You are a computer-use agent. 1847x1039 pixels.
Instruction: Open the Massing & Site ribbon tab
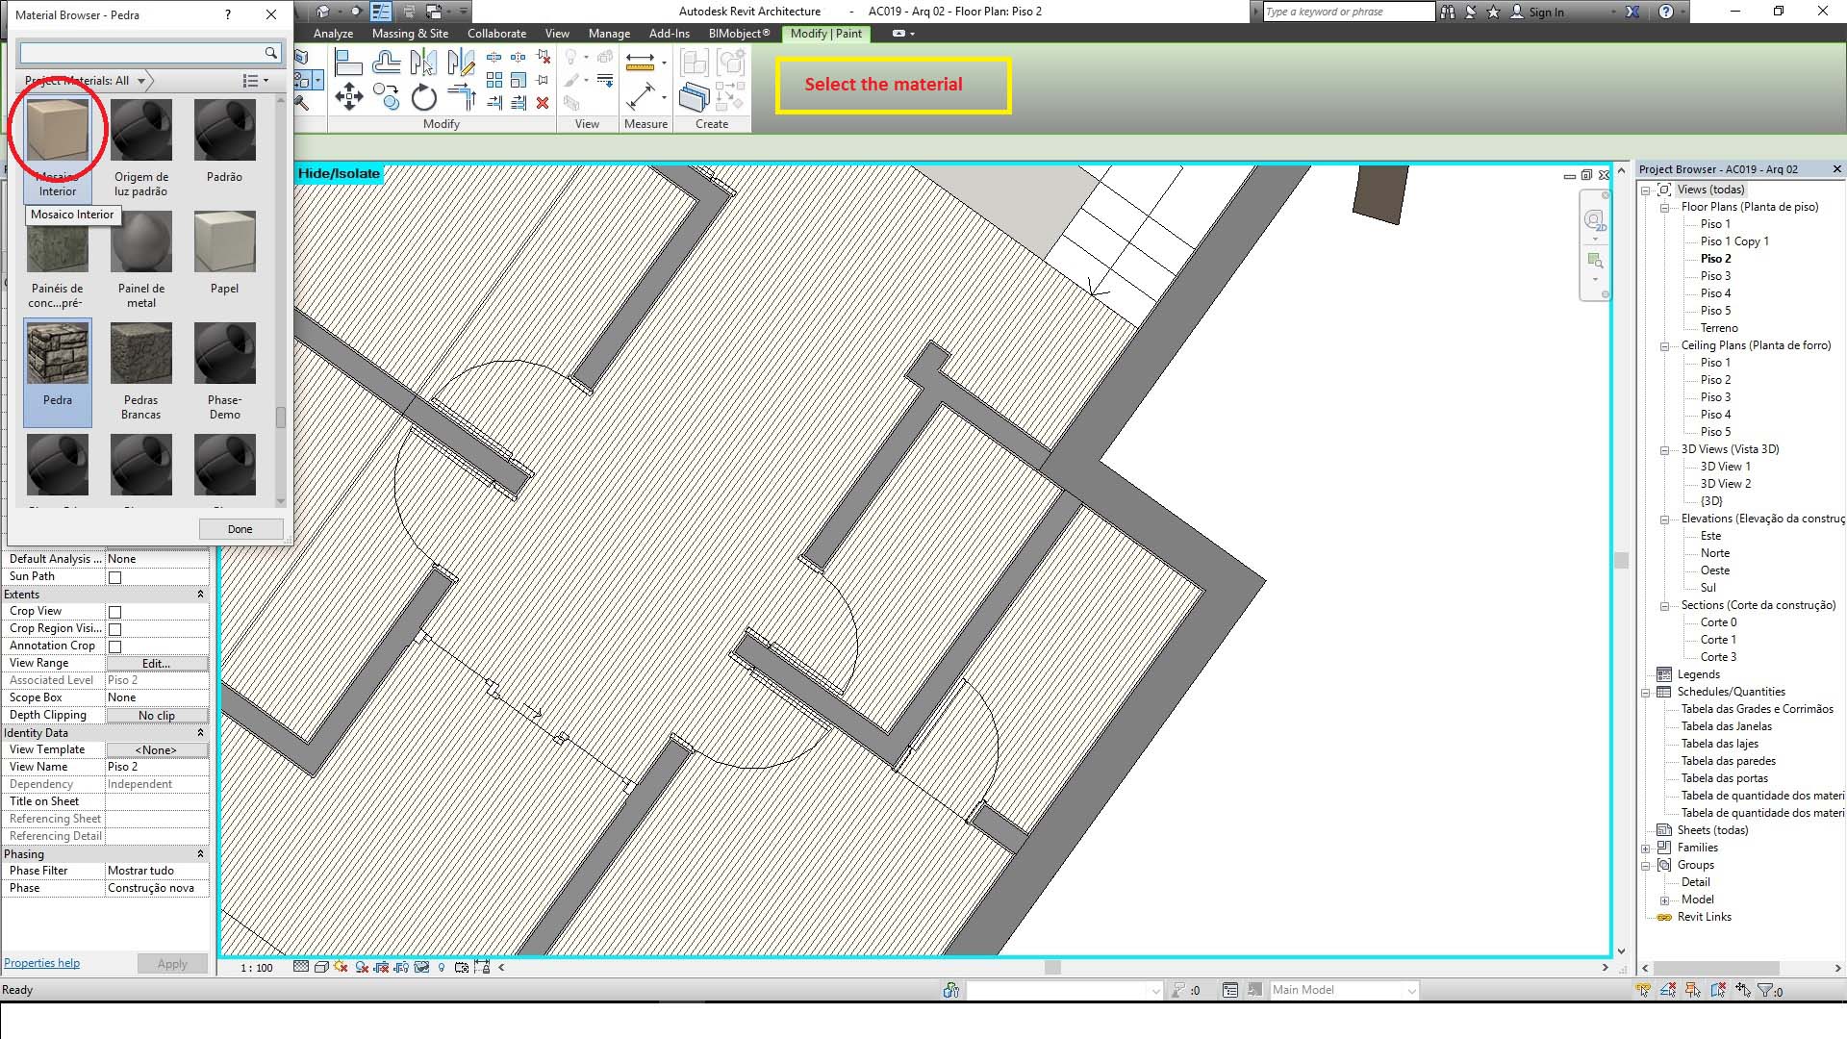pyautogui.click(x=410, y=34)
